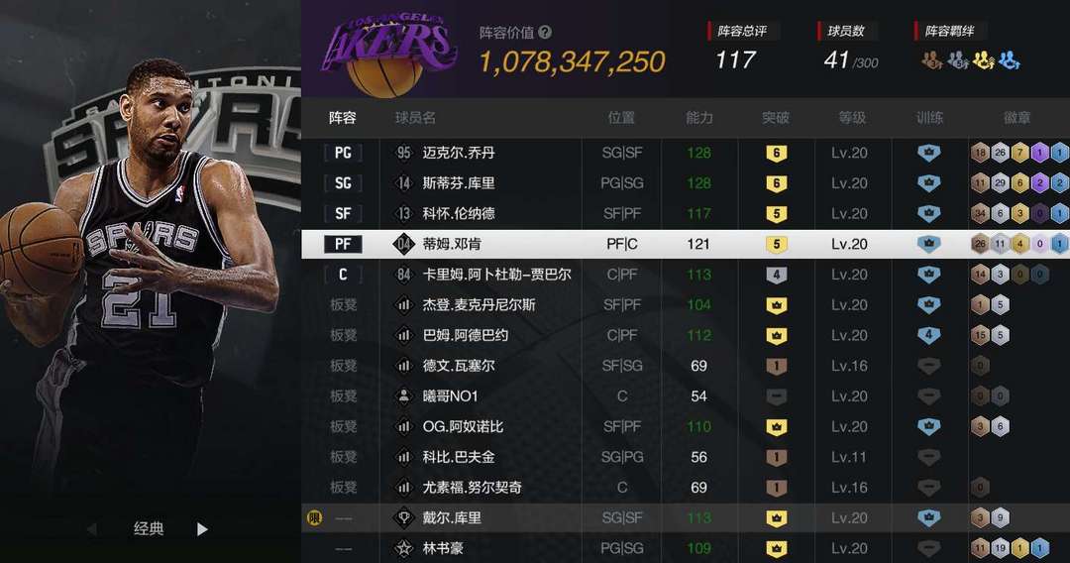The width and height of the screenshot is (1070, 563).
Task: Select the SF slot for 科怀.伦纳德
Action: [343, 213]
